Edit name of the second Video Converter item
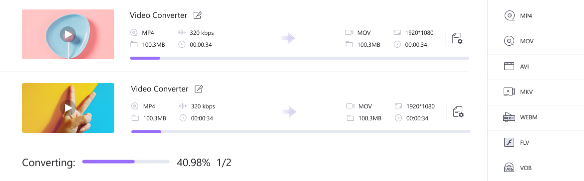 point(199,89)
